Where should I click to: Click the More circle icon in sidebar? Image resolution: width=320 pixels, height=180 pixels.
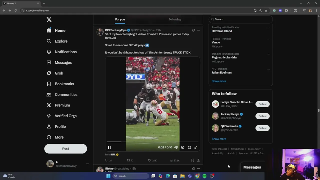pyautogui.click(x=49, y=137)
